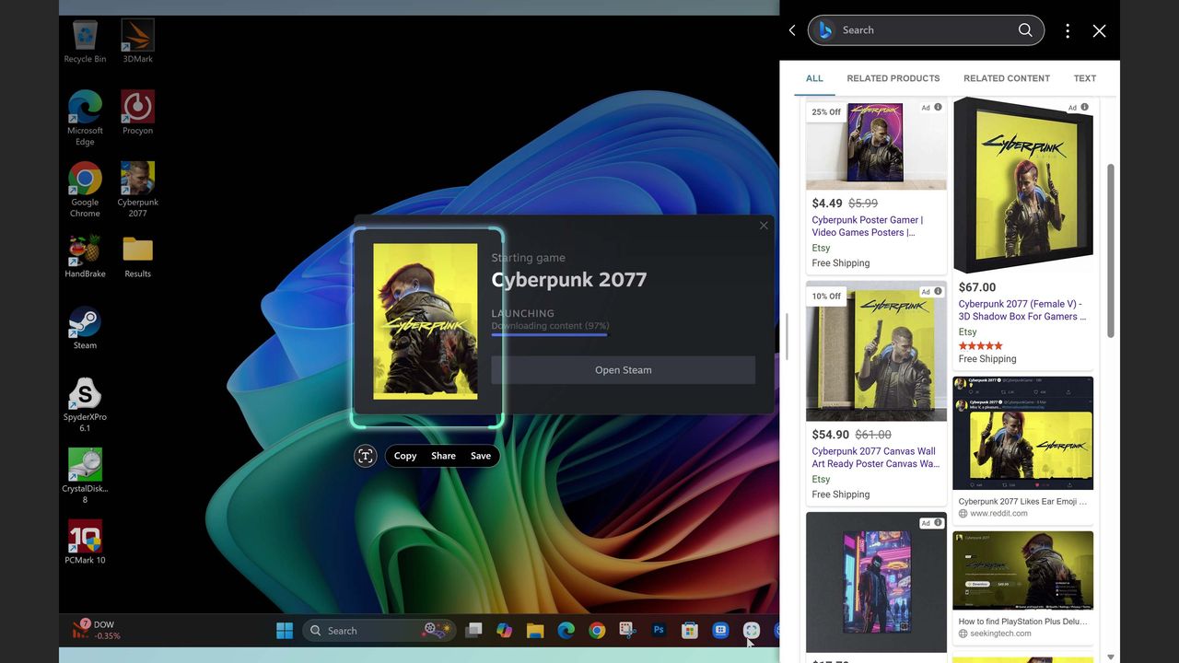Click the Open Steam button

(623, 370)
